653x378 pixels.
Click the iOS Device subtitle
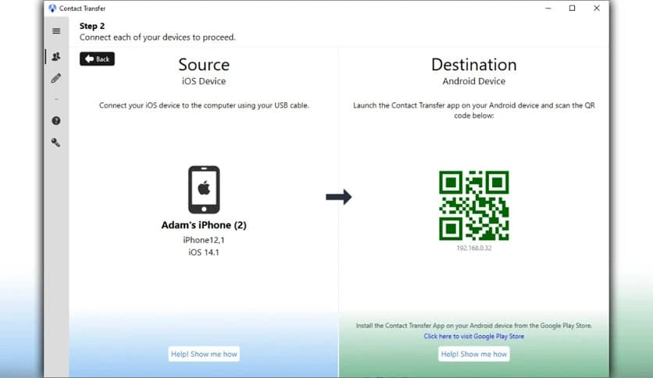click(x=204, y=81)
